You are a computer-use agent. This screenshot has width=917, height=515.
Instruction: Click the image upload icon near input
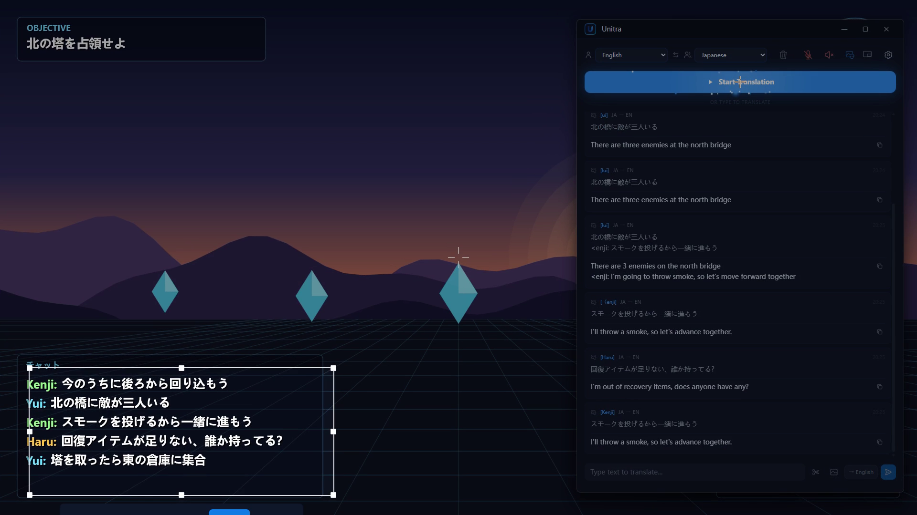click(x=833, y=472)
